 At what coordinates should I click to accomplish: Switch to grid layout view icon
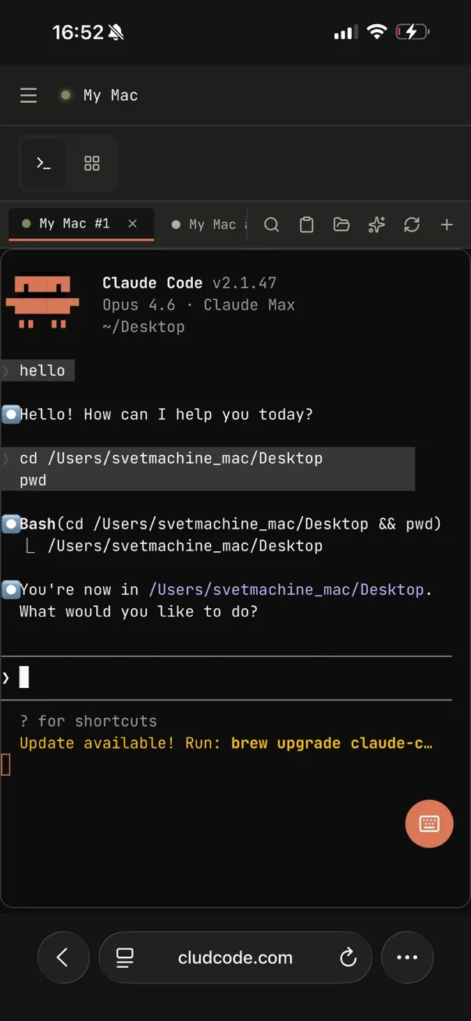[91, 163]
